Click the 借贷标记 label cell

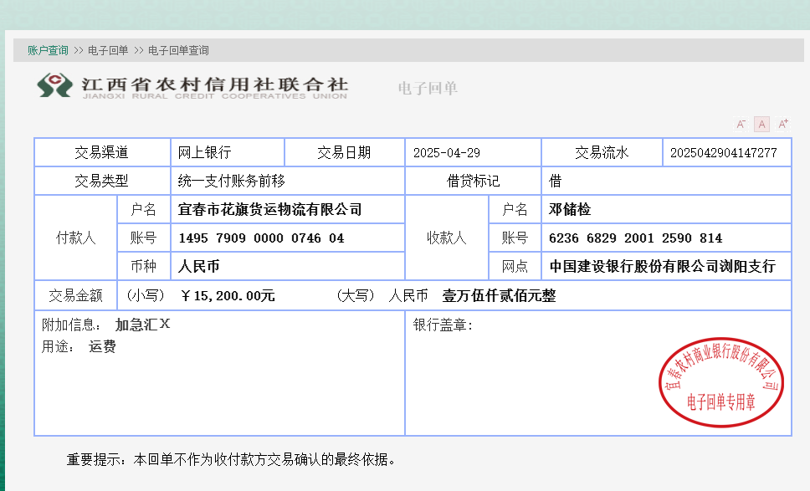[473, 181]
